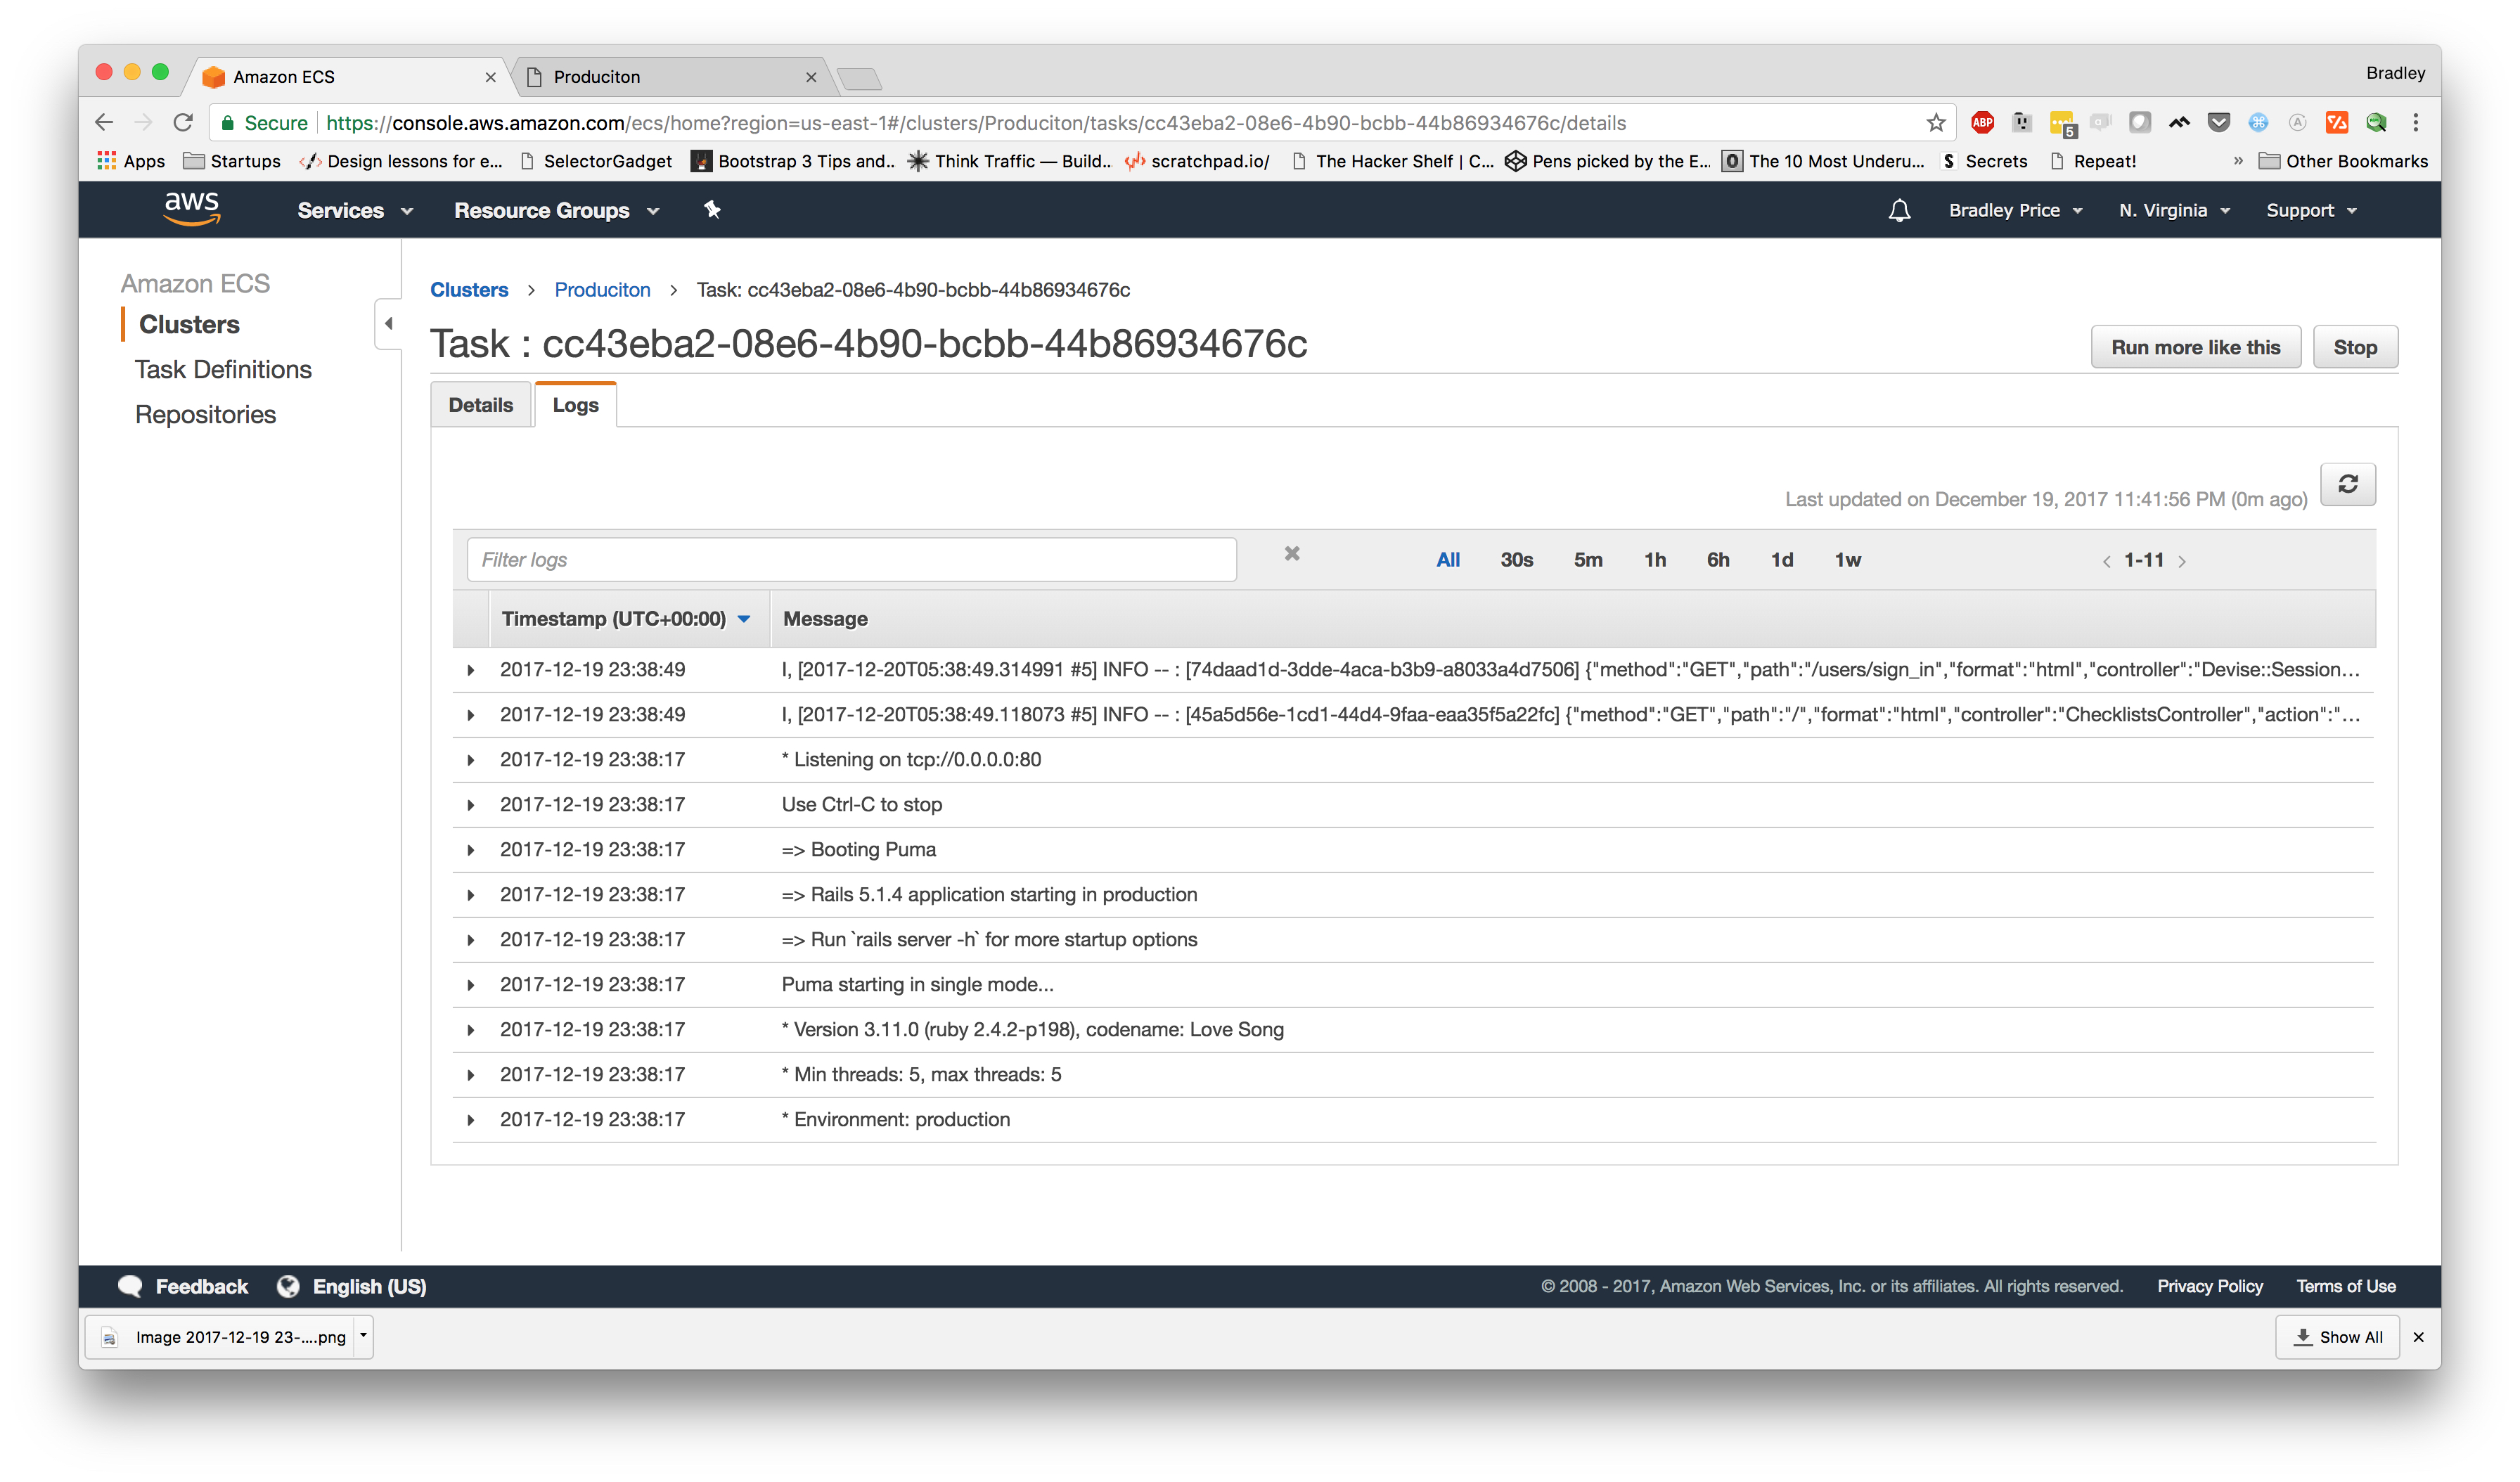Select Clusters in the ECS sidebar
Viewport: 2520px width, 1482px height.
[189, 325]
